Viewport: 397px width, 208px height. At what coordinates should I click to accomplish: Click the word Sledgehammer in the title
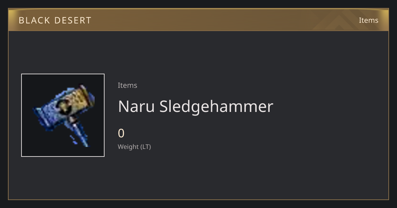click(216, 106)
